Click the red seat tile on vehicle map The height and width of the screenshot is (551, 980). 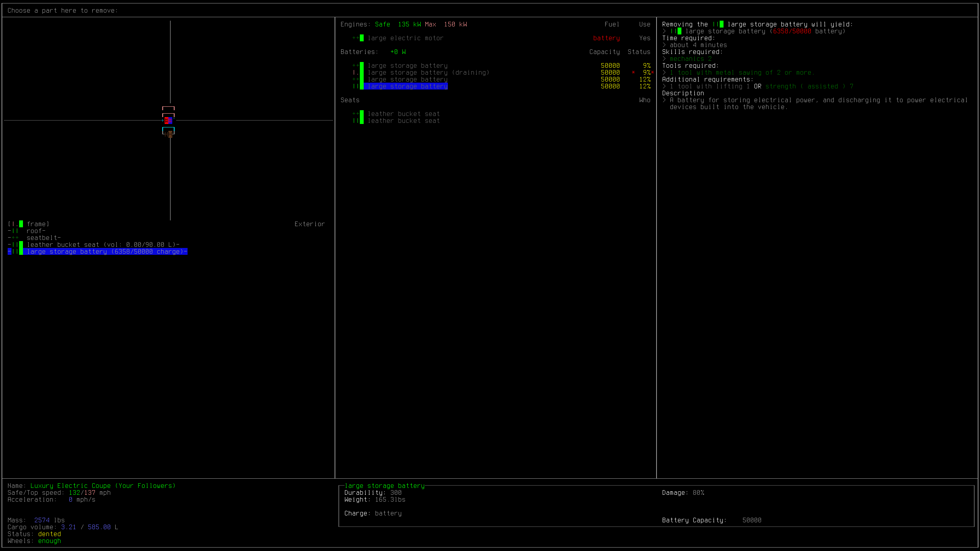pyautogui.click(x=167, y=121)
